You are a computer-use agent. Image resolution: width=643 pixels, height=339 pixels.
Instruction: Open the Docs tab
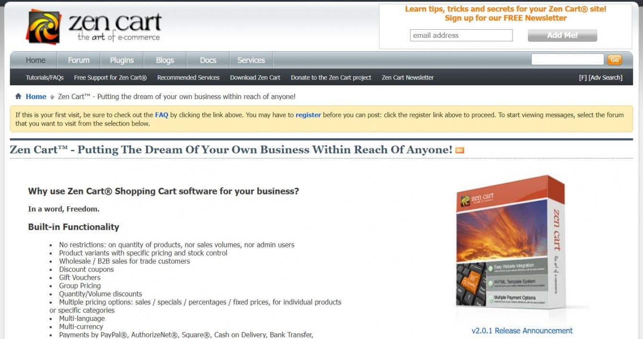coord(208,60)
